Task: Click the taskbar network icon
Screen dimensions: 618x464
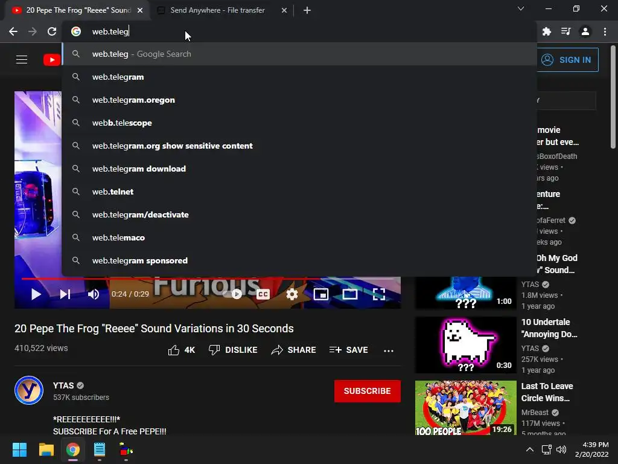Action: pyautogui.click(x=546, y=449)
